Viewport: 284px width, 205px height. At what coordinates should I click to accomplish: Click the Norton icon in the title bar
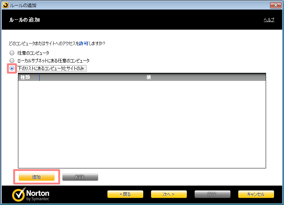pos(5,5)
